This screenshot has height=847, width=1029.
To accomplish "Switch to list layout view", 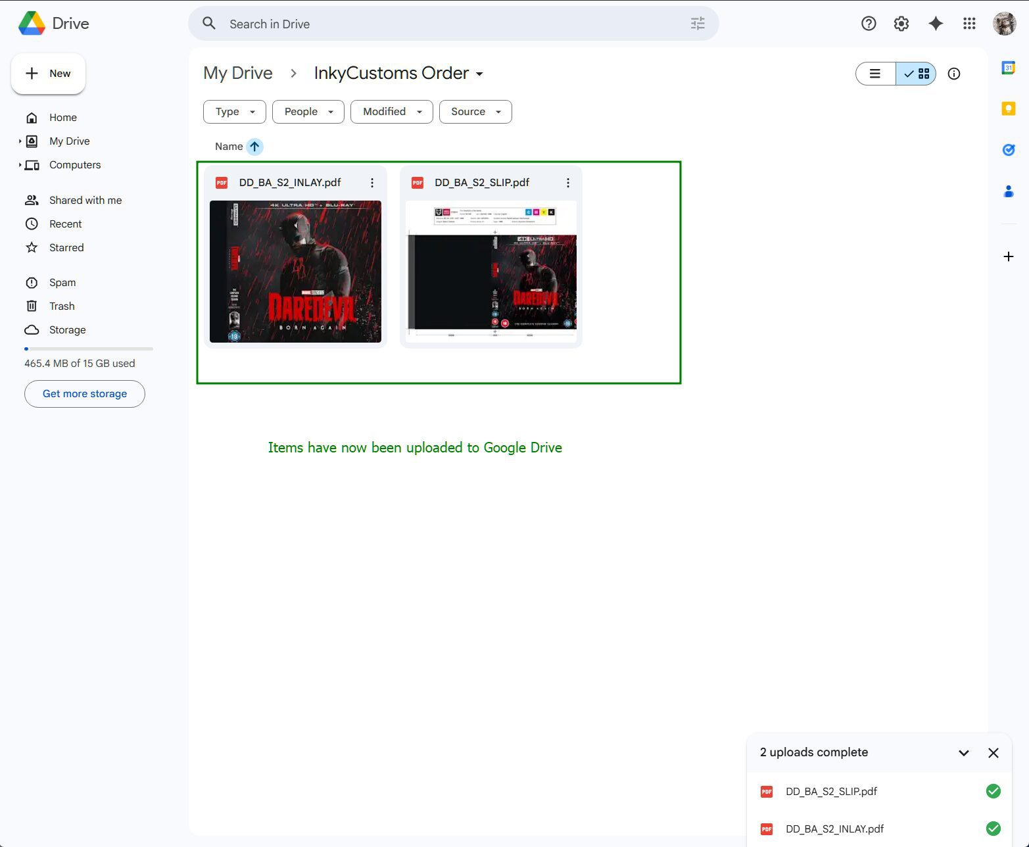I will point(875,74).
